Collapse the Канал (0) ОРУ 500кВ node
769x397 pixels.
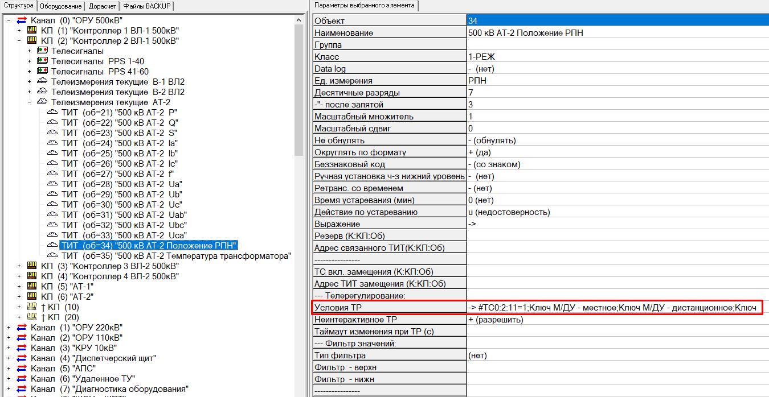tap(9, 20)
